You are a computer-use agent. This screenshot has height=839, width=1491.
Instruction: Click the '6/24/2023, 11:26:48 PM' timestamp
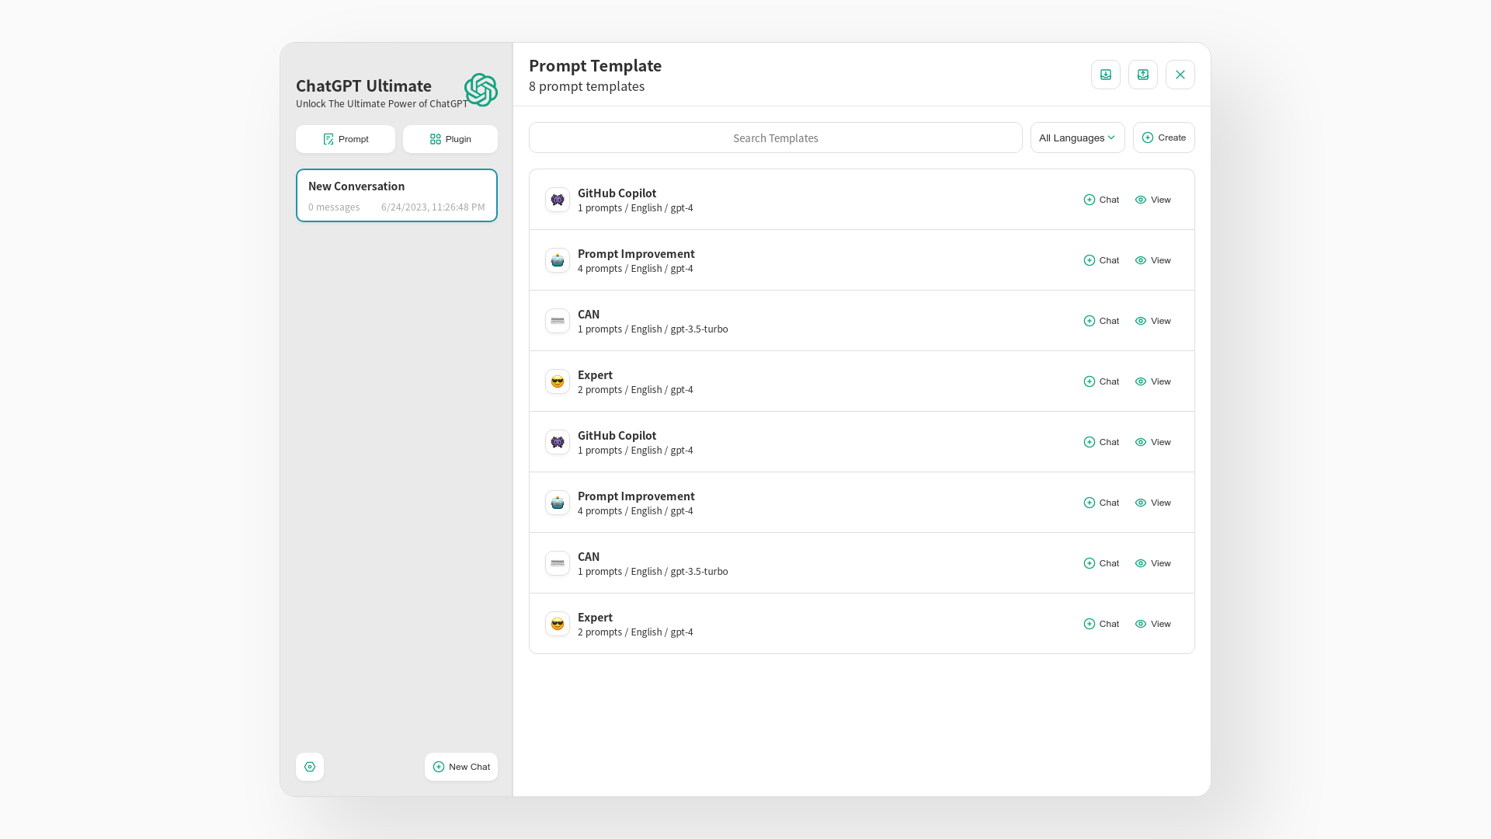[433, 207]
